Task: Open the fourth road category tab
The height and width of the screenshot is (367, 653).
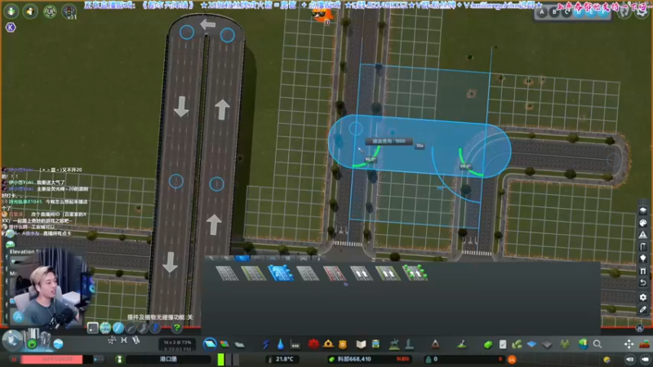Action: (257, 259)
